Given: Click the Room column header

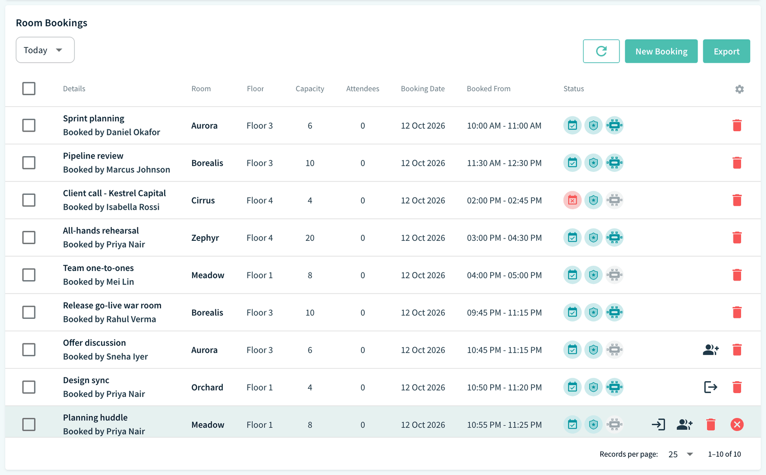Looking at the screenshot, I should 201,89.
